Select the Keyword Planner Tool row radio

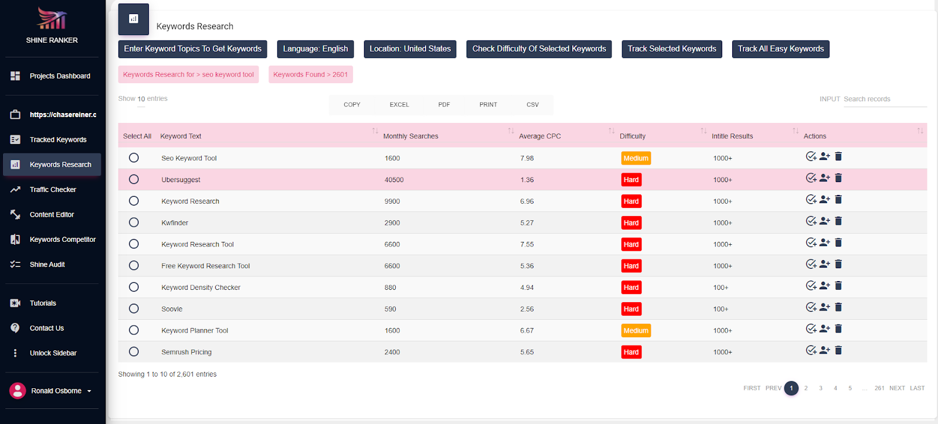click(x=134, y=330)
